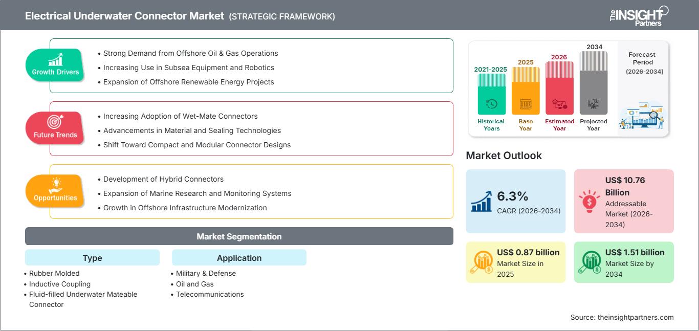The image size is (699, 331).
Task: Click the 2021-2025 historical years bar
Action: pos(491,94)
